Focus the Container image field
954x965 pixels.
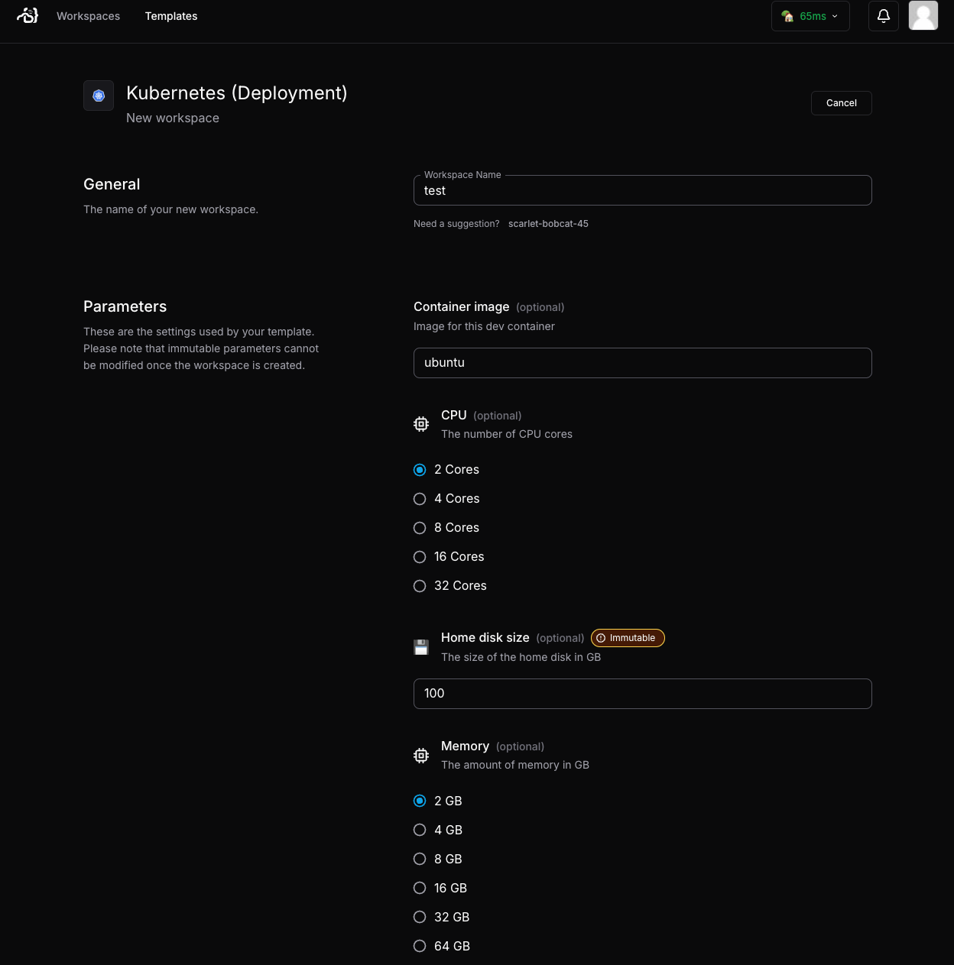click(642, 363)
